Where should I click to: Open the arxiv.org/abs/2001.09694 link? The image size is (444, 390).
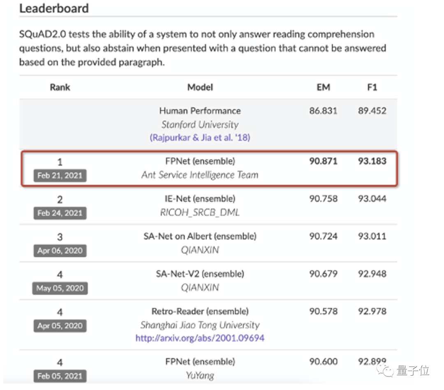coord(200,338)
